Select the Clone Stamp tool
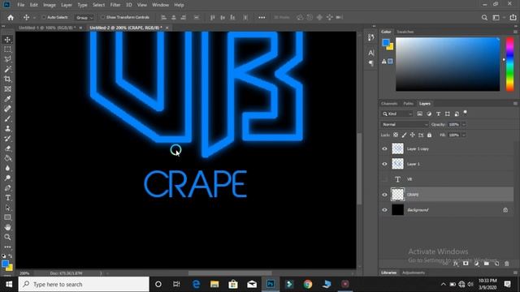Image resolution: width=520 pixels, height=292 pixels. pyautogui.click(x=7, y=128)
